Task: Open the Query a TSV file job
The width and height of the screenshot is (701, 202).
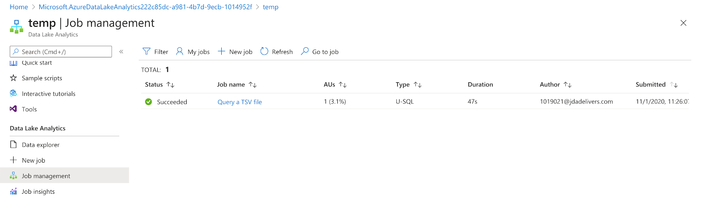Action: [240, 102]
